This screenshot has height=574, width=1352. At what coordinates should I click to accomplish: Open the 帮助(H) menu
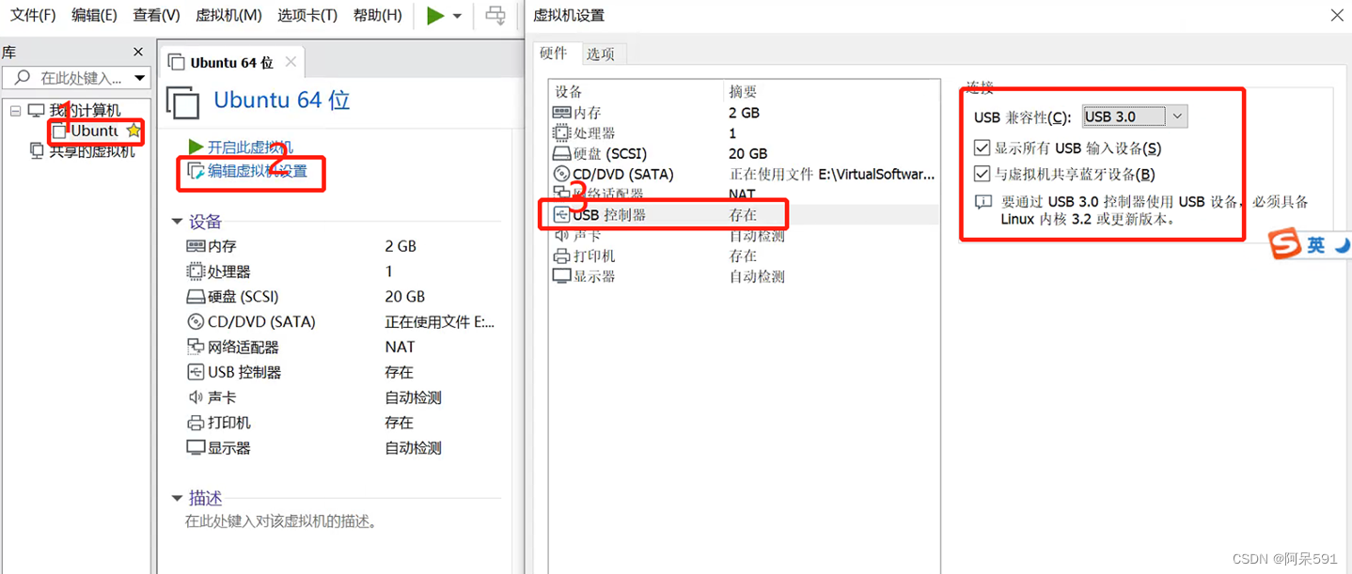point(377,16)
